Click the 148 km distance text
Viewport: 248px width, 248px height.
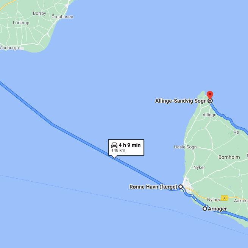pos(118,150)
